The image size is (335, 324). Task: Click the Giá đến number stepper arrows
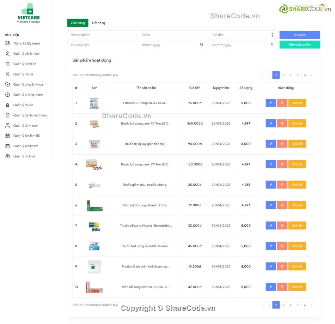(x=272, y=35)
